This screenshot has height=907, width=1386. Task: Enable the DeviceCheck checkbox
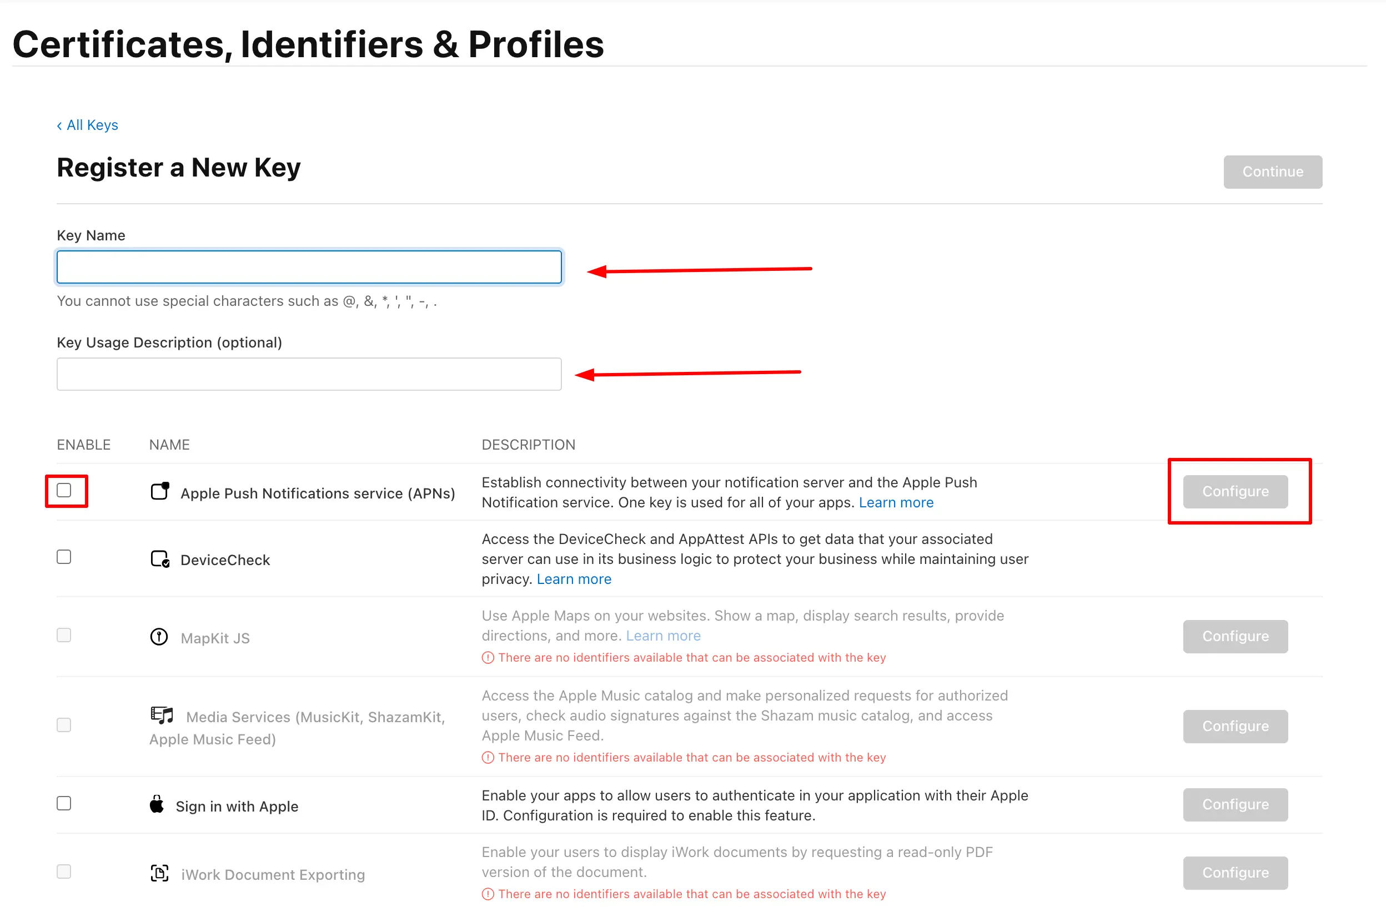point(63,557)
